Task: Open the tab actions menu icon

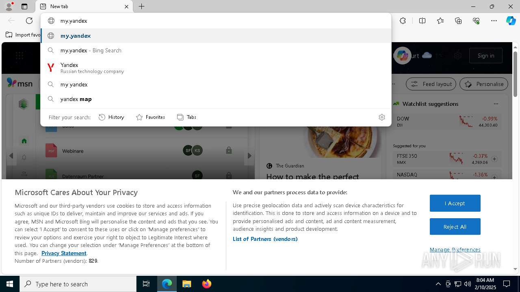Action: (x=24, y=6)
